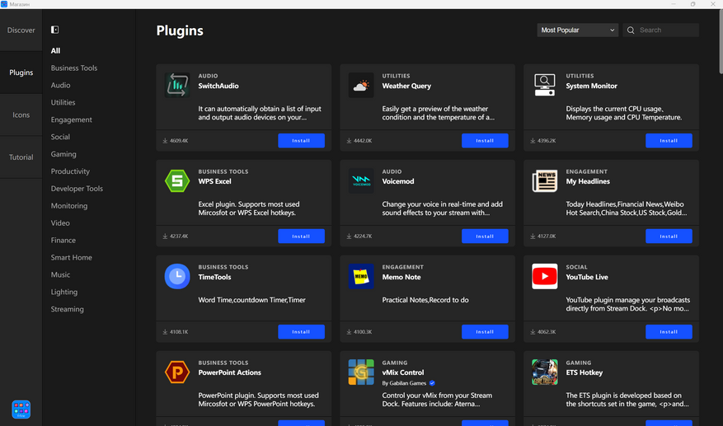
Task: Filter plugins by Developer Tools category
Action: pos(77,189)
